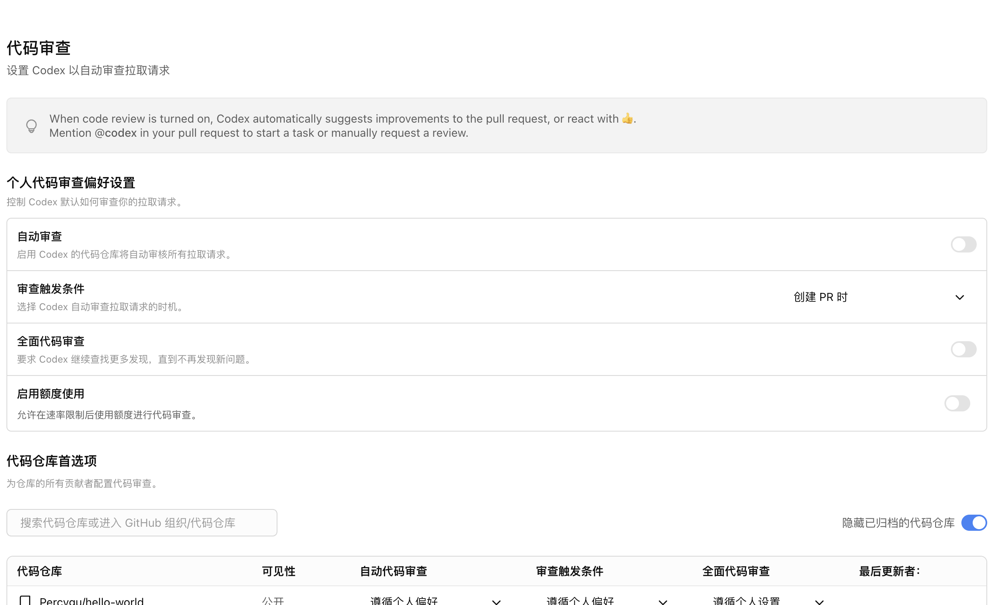Click the thumbs-up emoji in banner
988x605 pixels.
627,119
